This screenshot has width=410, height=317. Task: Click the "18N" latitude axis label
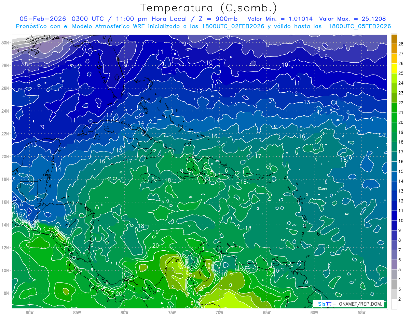point(5,179)
